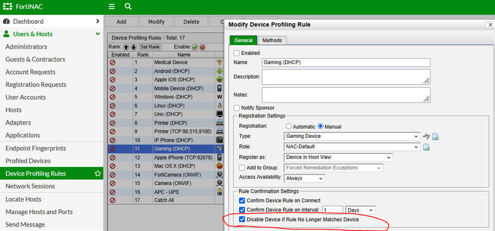Uncheck Confirm Device Rule on Interval
Viewport: 495px width, 231px height.
[242, 210]
